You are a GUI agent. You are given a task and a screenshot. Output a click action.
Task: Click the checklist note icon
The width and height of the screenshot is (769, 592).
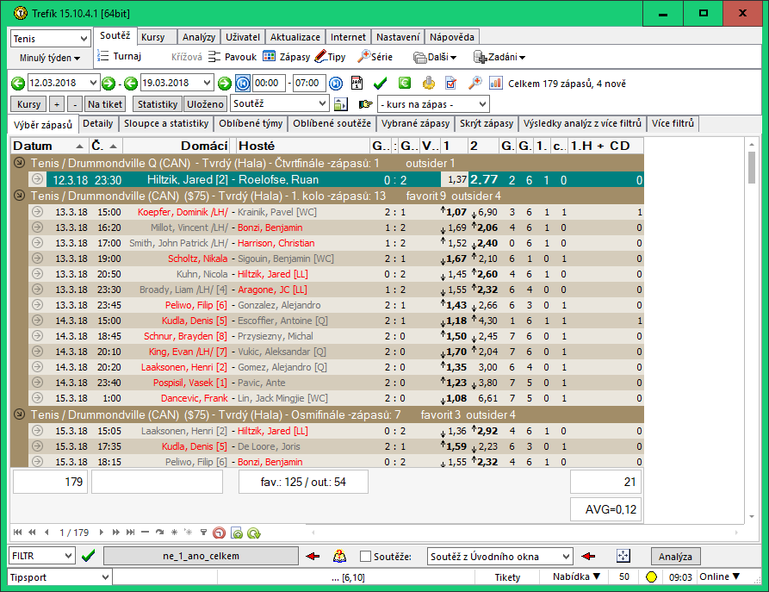tap(451, 84)
